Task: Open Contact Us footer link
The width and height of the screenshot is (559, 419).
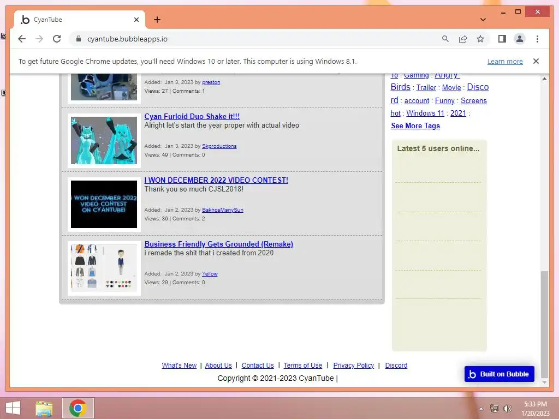Action: click(258, 366)
